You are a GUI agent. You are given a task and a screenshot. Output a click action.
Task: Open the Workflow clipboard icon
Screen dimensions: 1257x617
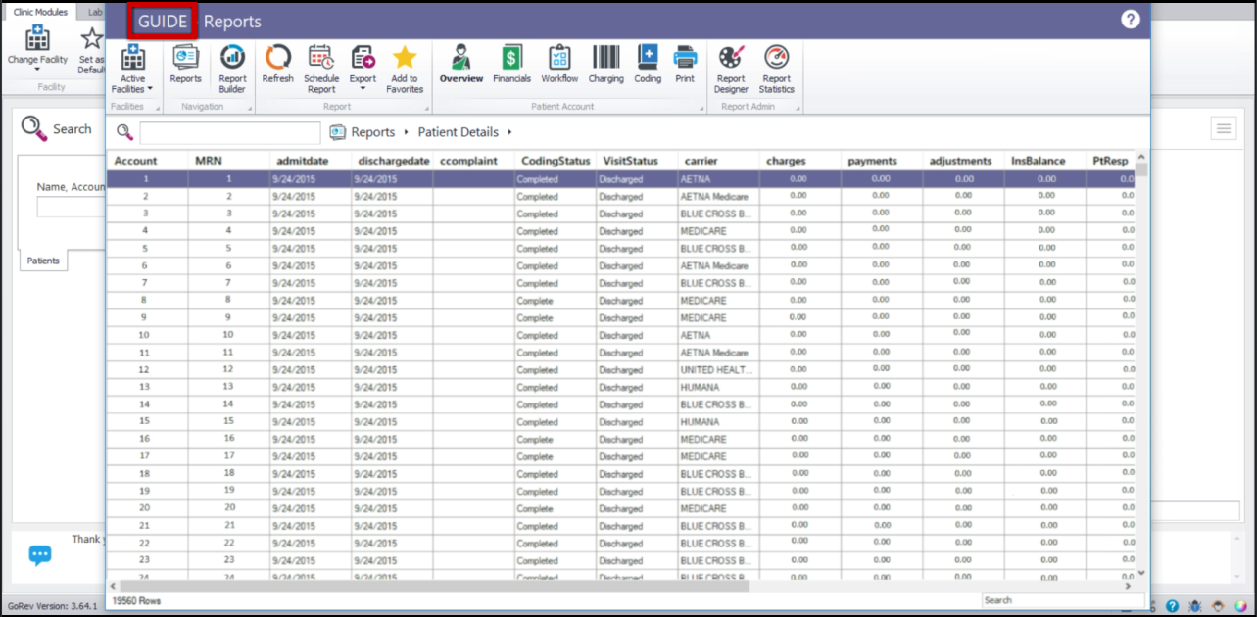point(559,65)
